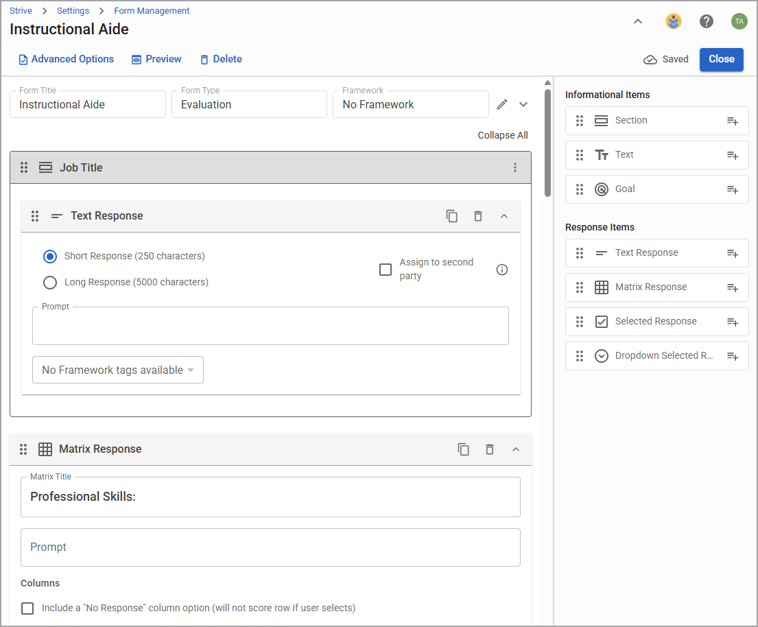This screenshot has width=758, height=627.
Task: Add a Matrix Response item
Action: coord(733,287)
